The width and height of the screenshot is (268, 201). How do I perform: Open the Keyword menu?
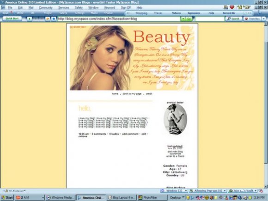click(x=110, y=7)
